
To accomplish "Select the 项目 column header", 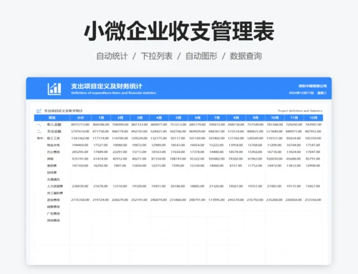I will point(52,117).
